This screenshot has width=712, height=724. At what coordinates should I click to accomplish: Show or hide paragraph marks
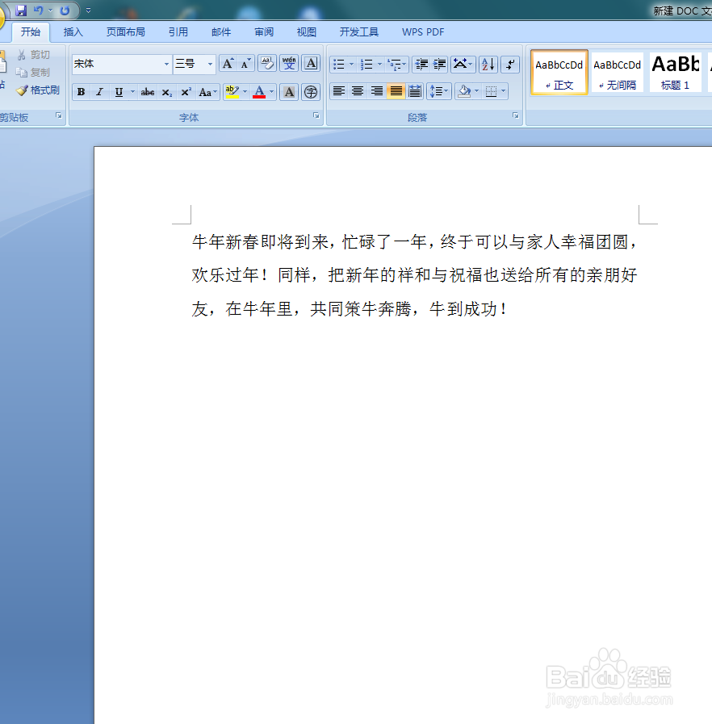click(510, 65)
